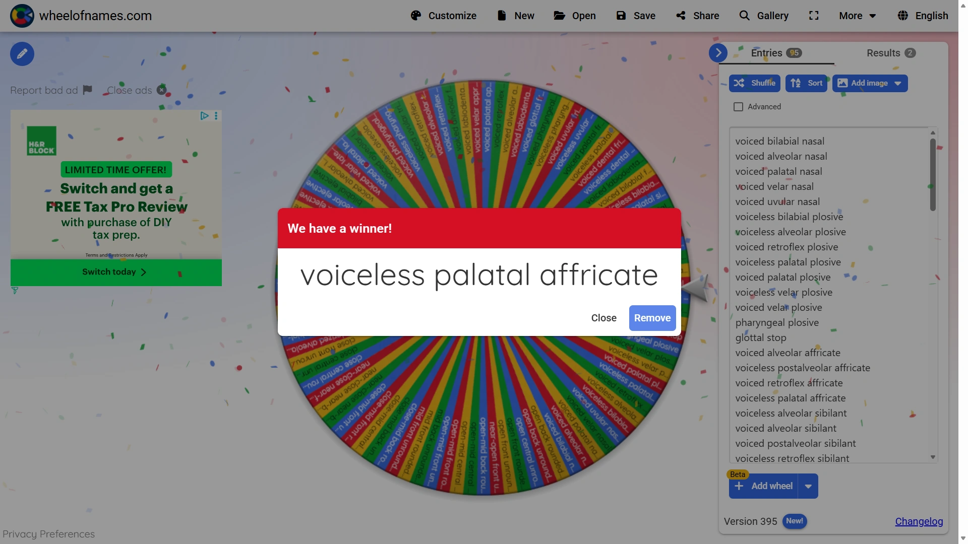
Task: Toggle fullscreen mode icon
Action: (814, 16)
